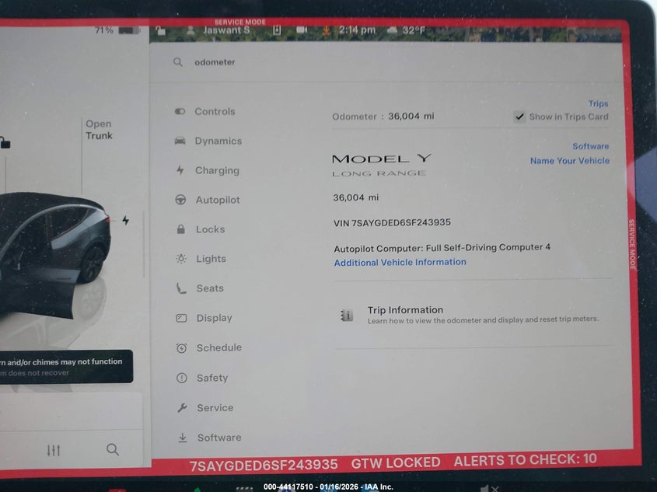Click the Charging lightning bolt icon
657x492 pixels.
pyautogui.click(x=180, y=170)
